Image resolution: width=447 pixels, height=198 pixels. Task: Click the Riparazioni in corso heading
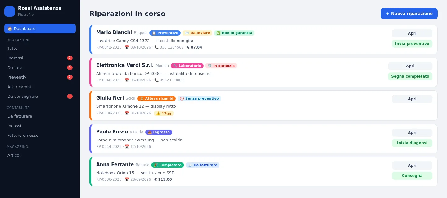point(127,14)
